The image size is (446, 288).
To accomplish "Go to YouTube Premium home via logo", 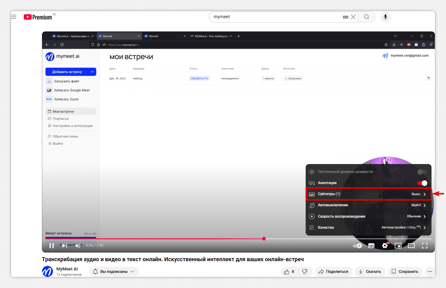I will click(38, 17).
